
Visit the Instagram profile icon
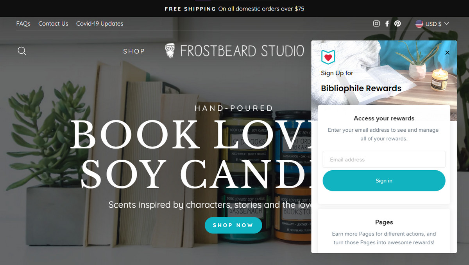376,24
